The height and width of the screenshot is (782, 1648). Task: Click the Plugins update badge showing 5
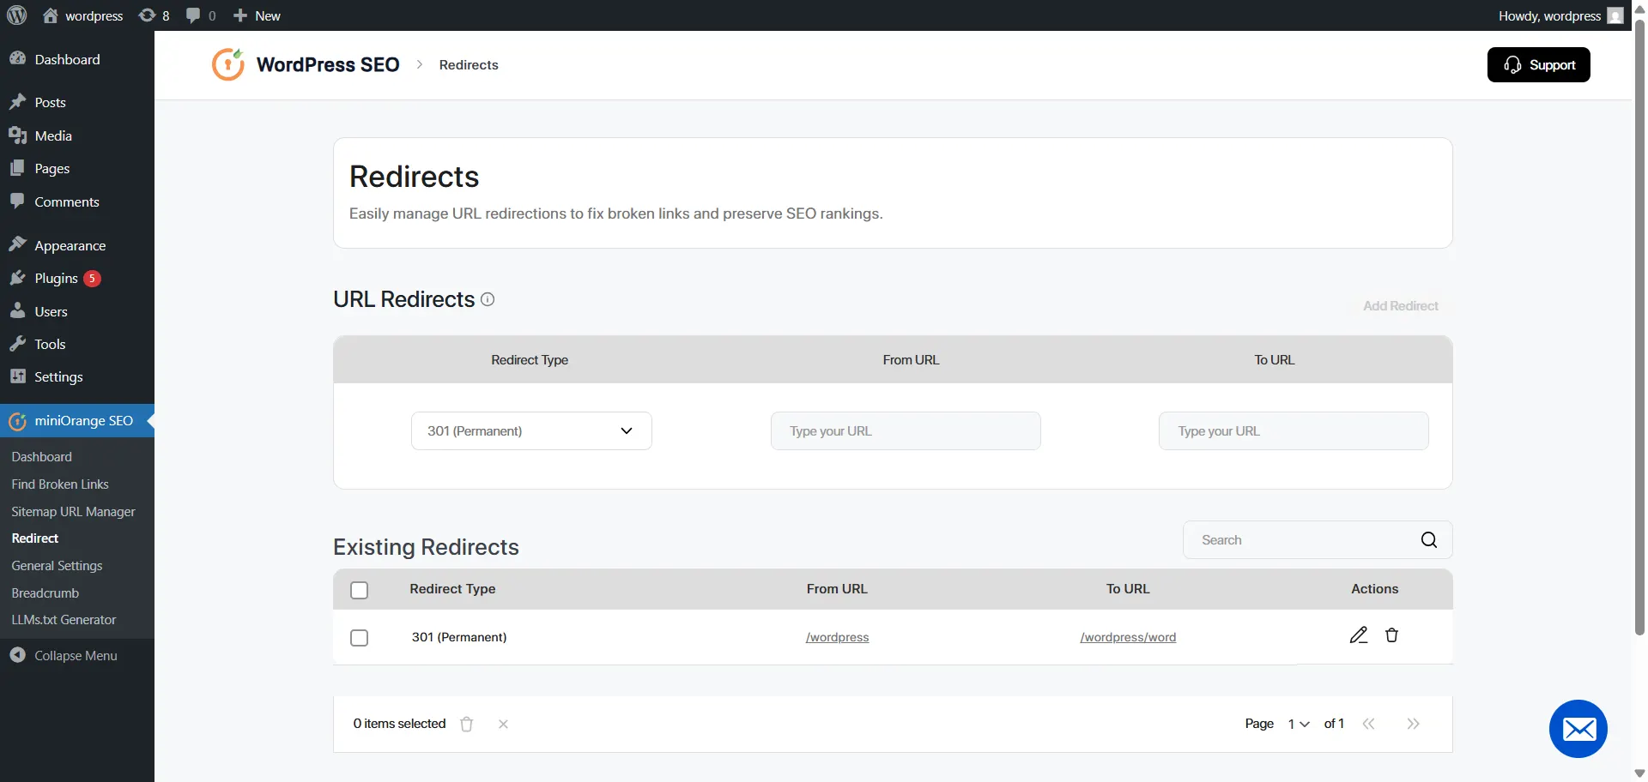(x=92, y=279)
